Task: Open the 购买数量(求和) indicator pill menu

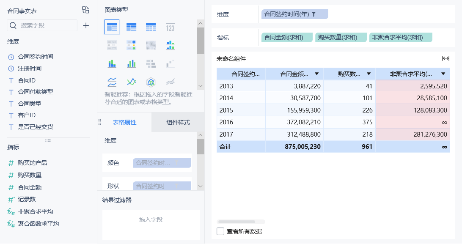Action: pos(341,37)
